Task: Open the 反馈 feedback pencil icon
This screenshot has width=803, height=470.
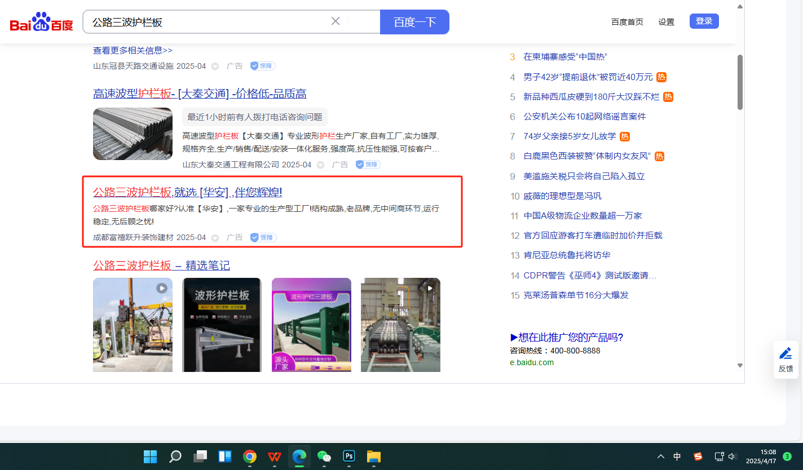Action: coord(786,354)
